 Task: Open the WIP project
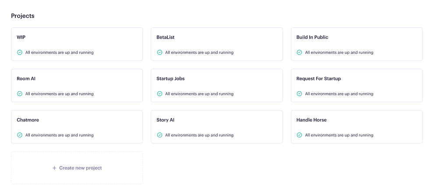click(21, 37)
